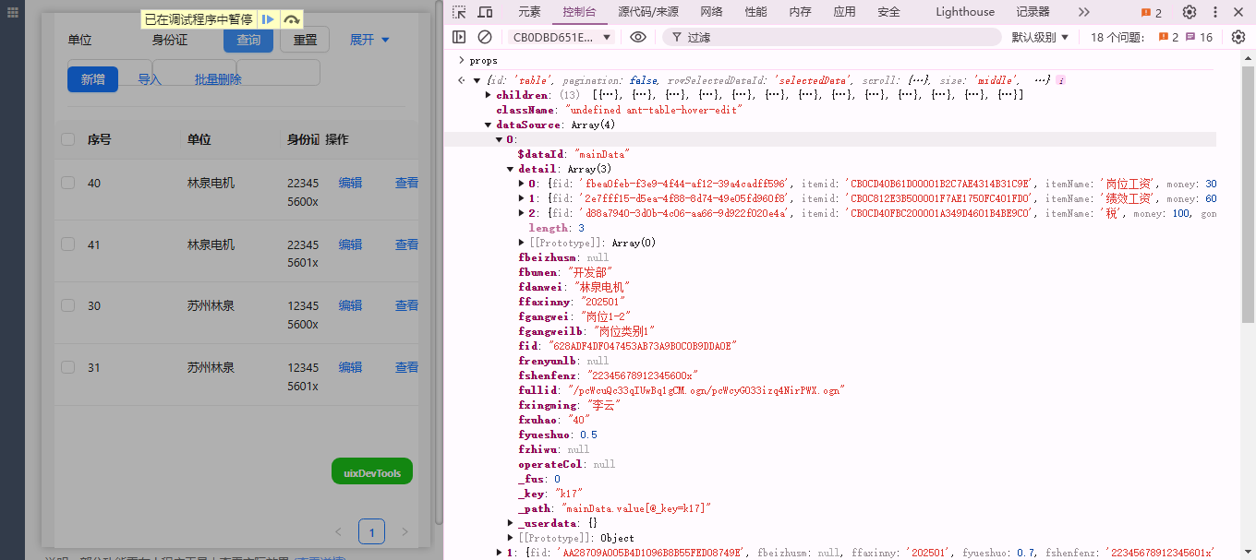This screenshot has width=1256, height=560.
Task: Collapse the dataSource item 0 node
Action: (x=500, y=139)
